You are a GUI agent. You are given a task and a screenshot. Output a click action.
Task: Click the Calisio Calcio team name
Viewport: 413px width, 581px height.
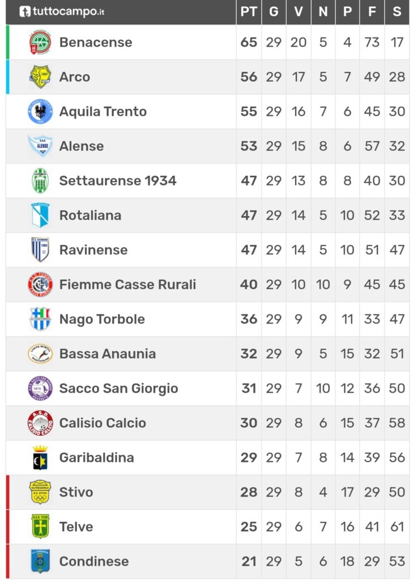pyautogui.click(x=103, y=423)
